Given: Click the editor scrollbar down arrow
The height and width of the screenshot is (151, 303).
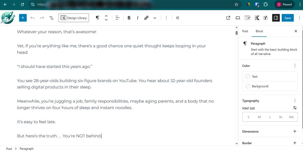Looking at the screenshot, I should click(236, 144).
